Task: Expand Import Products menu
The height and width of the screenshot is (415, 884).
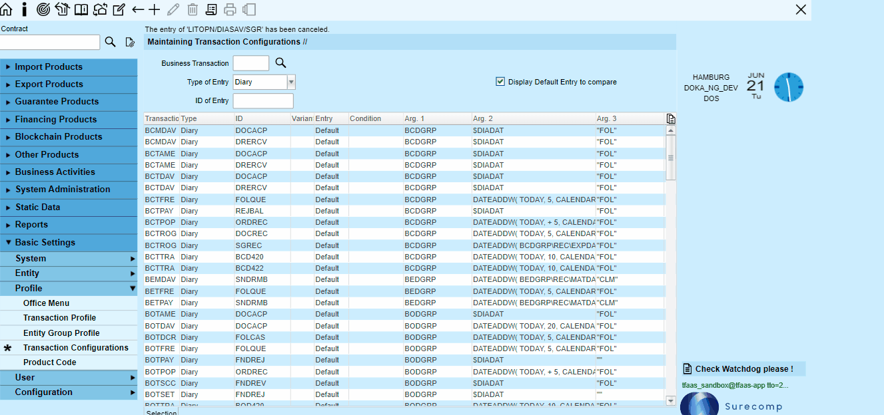Action: (x=69, y=67)
